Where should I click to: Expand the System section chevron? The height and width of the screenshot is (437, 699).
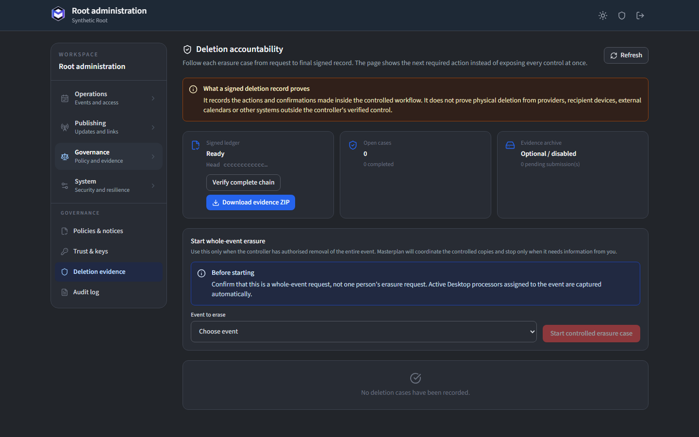pos(153,185)
